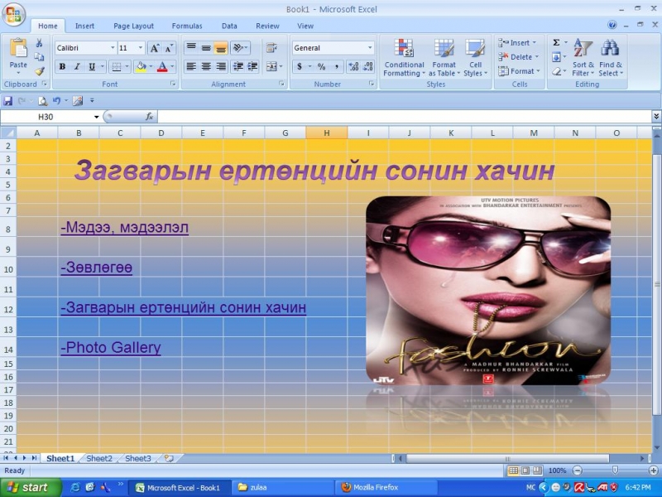The width and height of the screenshot is (662, 497).
Task: Select the Format Painter brush
Action: (39, 71)
